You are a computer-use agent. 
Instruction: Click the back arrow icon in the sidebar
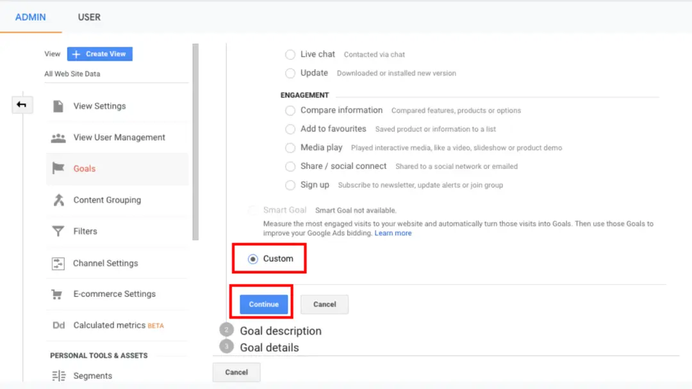tap(22, 105)
